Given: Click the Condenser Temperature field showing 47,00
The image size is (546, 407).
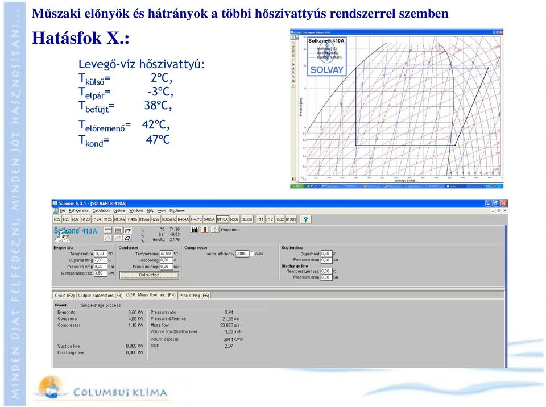Looking at the screenshot, I should click(x=166, y=254).
